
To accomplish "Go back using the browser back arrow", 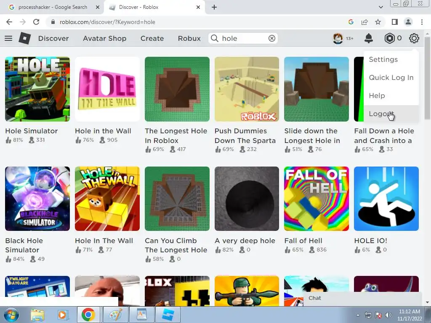I will pos(9,22).
